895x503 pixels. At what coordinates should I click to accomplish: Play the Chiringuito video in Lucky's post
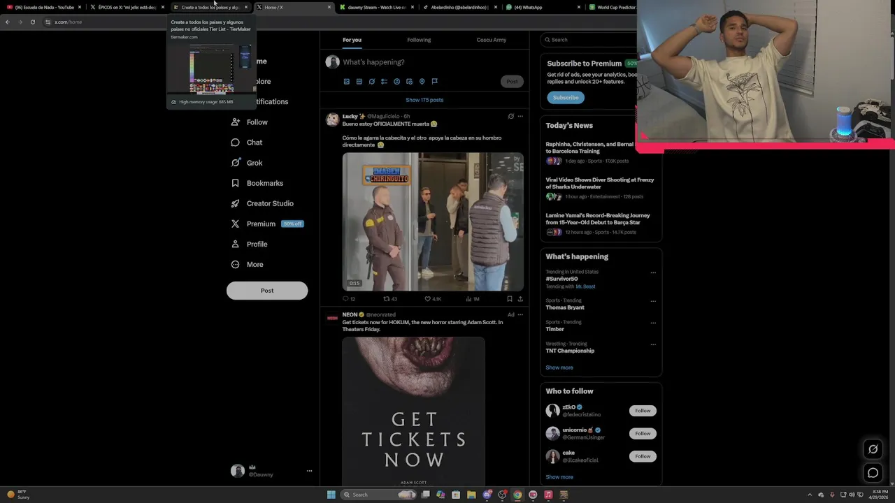click(x=433, y=221)
